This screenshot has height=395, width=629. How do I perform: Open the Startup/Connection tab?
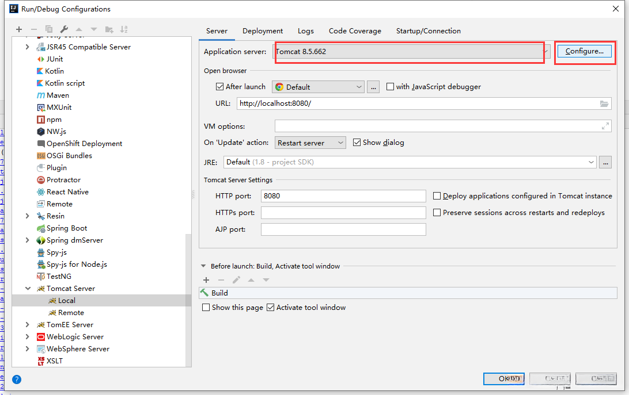[x=428, y=31]
